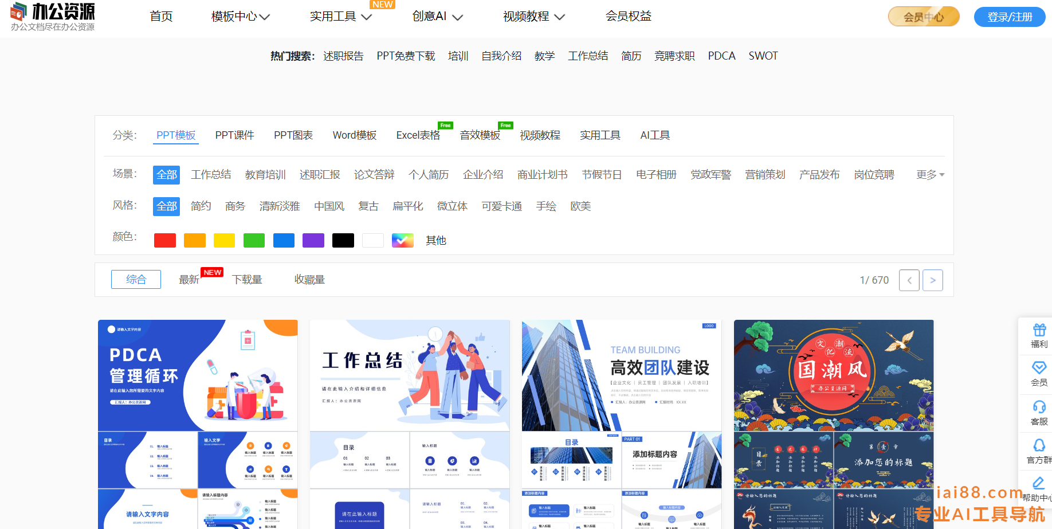
Task: Pick the orange color swatch
Action: point(195,240)
